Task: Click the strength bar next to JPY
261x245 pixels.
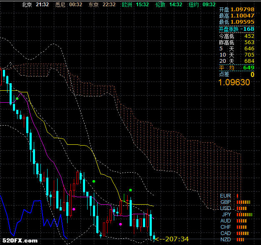Action: (244, 215)
